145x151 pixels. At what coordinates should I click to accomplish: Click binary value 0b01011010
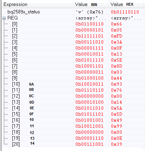pyautogui.click(x=90, y=108)
